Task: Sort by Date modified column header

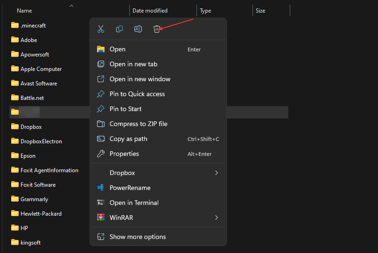Action: coord(150,11)
